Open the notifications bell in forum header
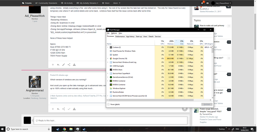The image size is (257, 132). coord(202,3)
